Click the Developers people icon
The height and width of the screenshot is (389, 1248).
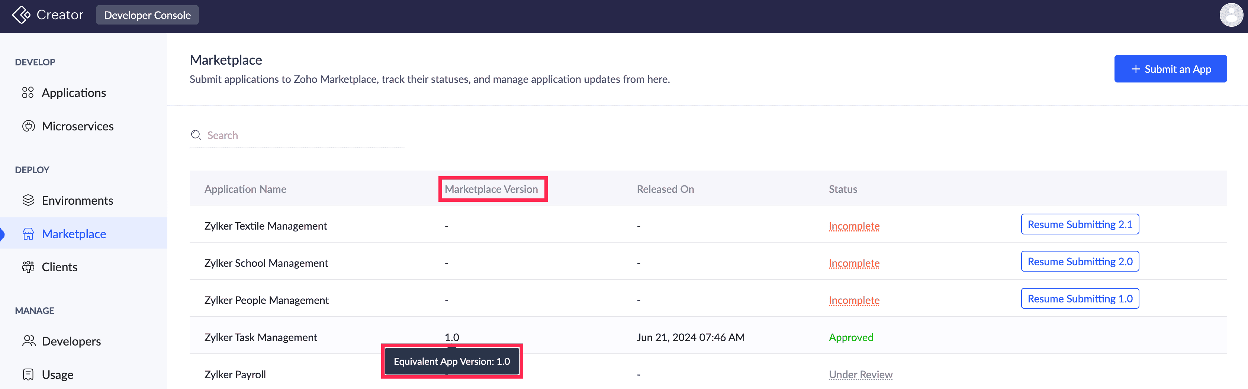point(29,341)
